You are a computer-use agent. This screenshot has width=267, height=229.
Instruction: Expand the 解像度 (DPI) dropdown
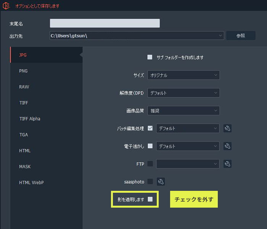click(x=183, y=93)
